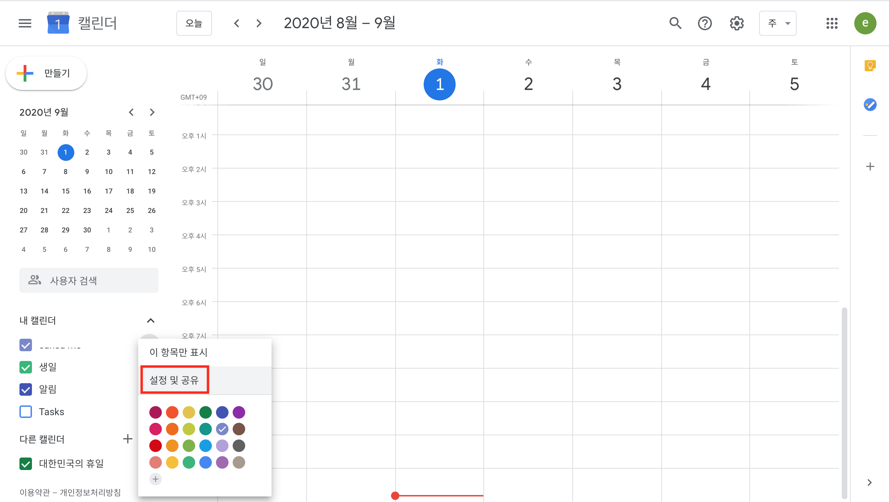Open the main hamburger menu
Screen dimensions: 889x502
(x=25, y=23)
